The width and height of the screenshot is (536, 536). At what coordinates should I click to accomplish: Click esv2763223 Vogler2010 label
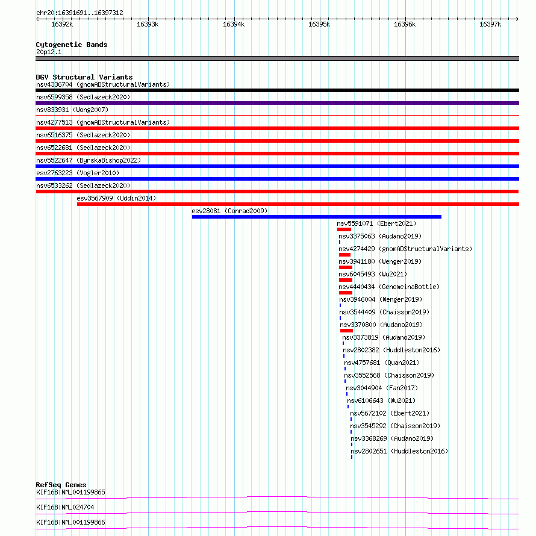tap(78, 173)
